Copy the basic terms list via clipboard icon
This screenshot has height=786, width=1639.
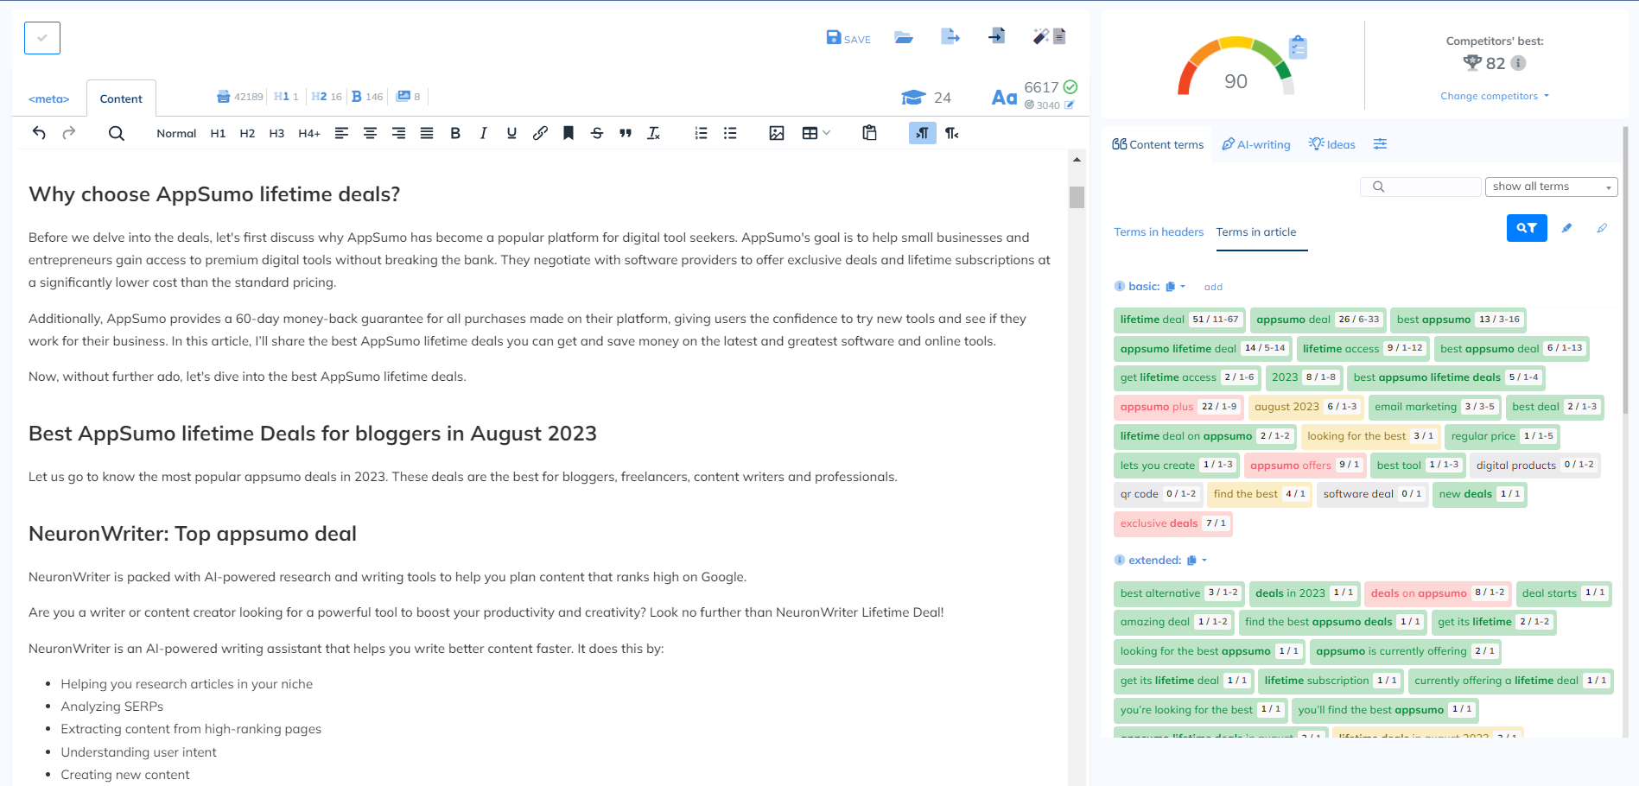[x=1172, y=286]
